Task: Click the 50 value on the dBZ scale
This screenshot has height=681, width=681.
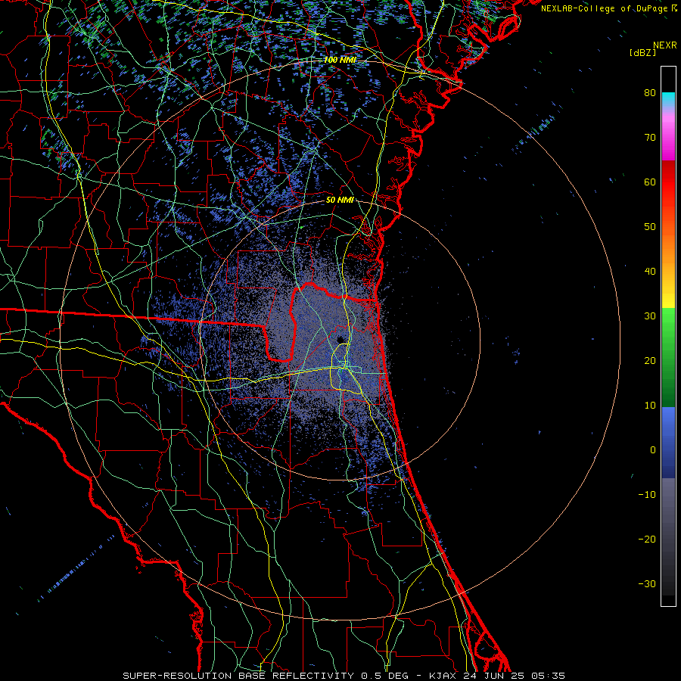Action: (650, 227)
